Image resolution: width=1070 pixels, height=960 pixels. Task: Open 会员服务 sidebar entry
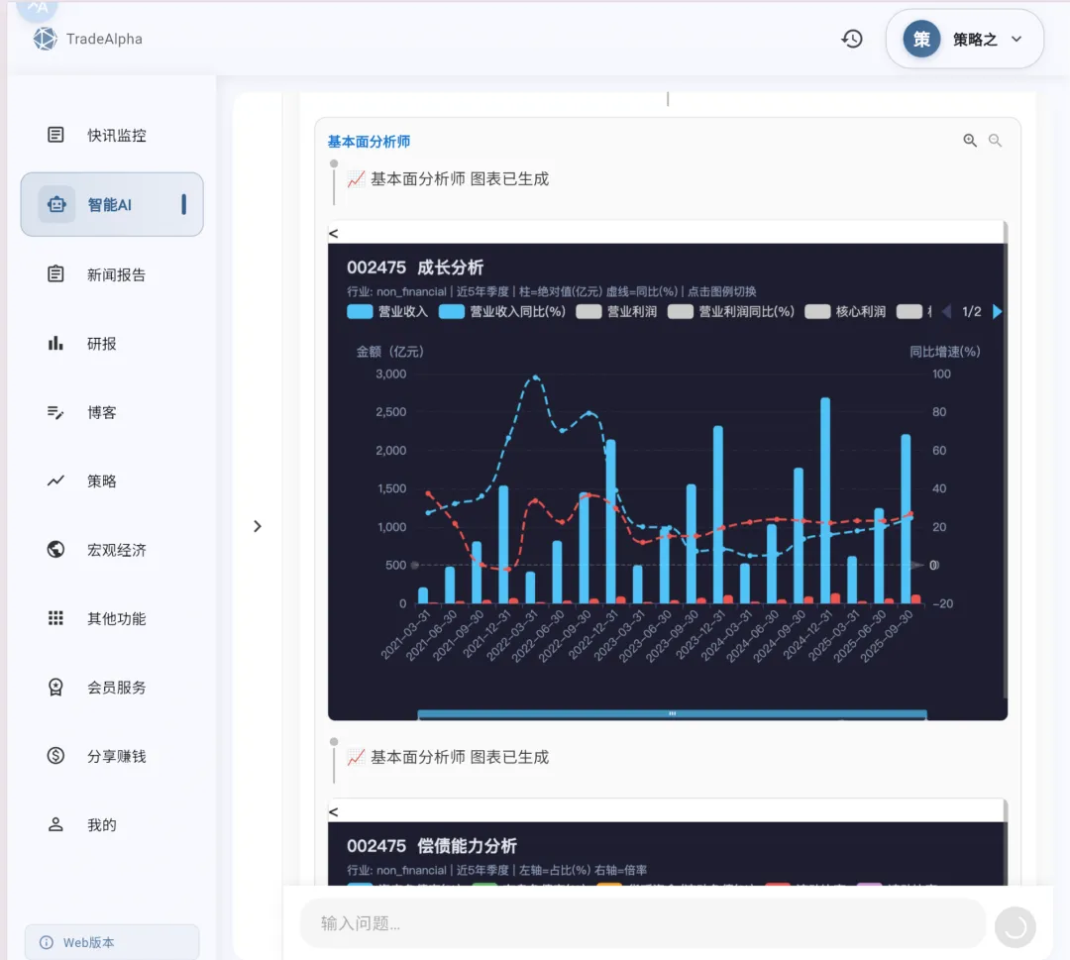click(x=112, y=688)
